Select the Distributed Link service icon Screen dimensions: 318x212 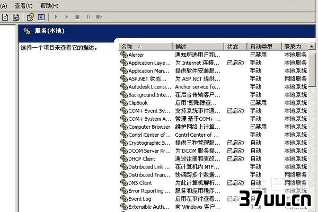pyautogui.click(x=124, y=167)
